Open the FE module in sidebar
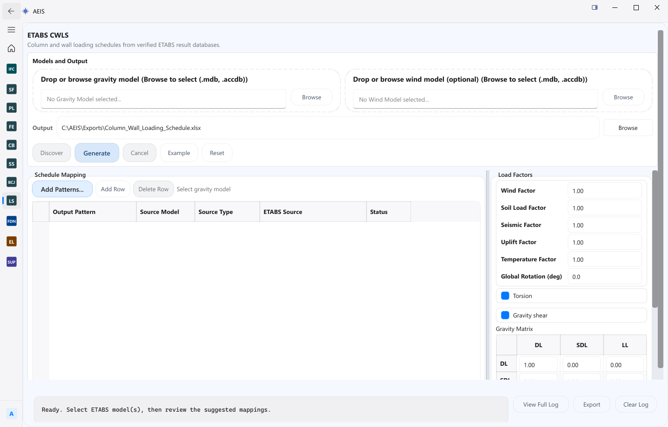The width and height of the screenshot is (668, 427). [12, 126]
